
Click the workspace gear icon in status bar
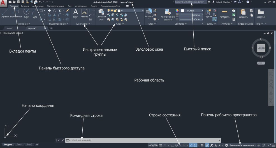(226, 145)
